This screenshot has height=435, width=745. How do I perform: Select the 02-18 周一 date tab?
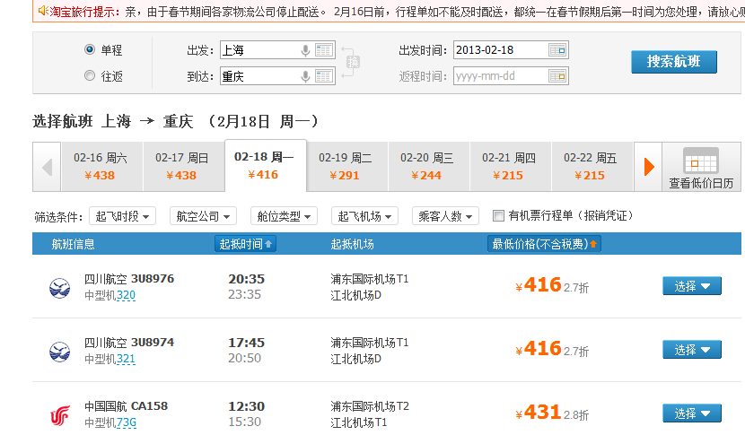pyautogui.click(x=264, y=166)
